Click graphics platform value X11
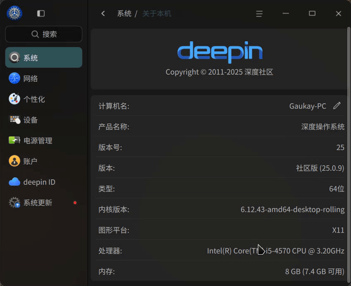The width and height of the screenshot is (351, 286). pos(338,230)
